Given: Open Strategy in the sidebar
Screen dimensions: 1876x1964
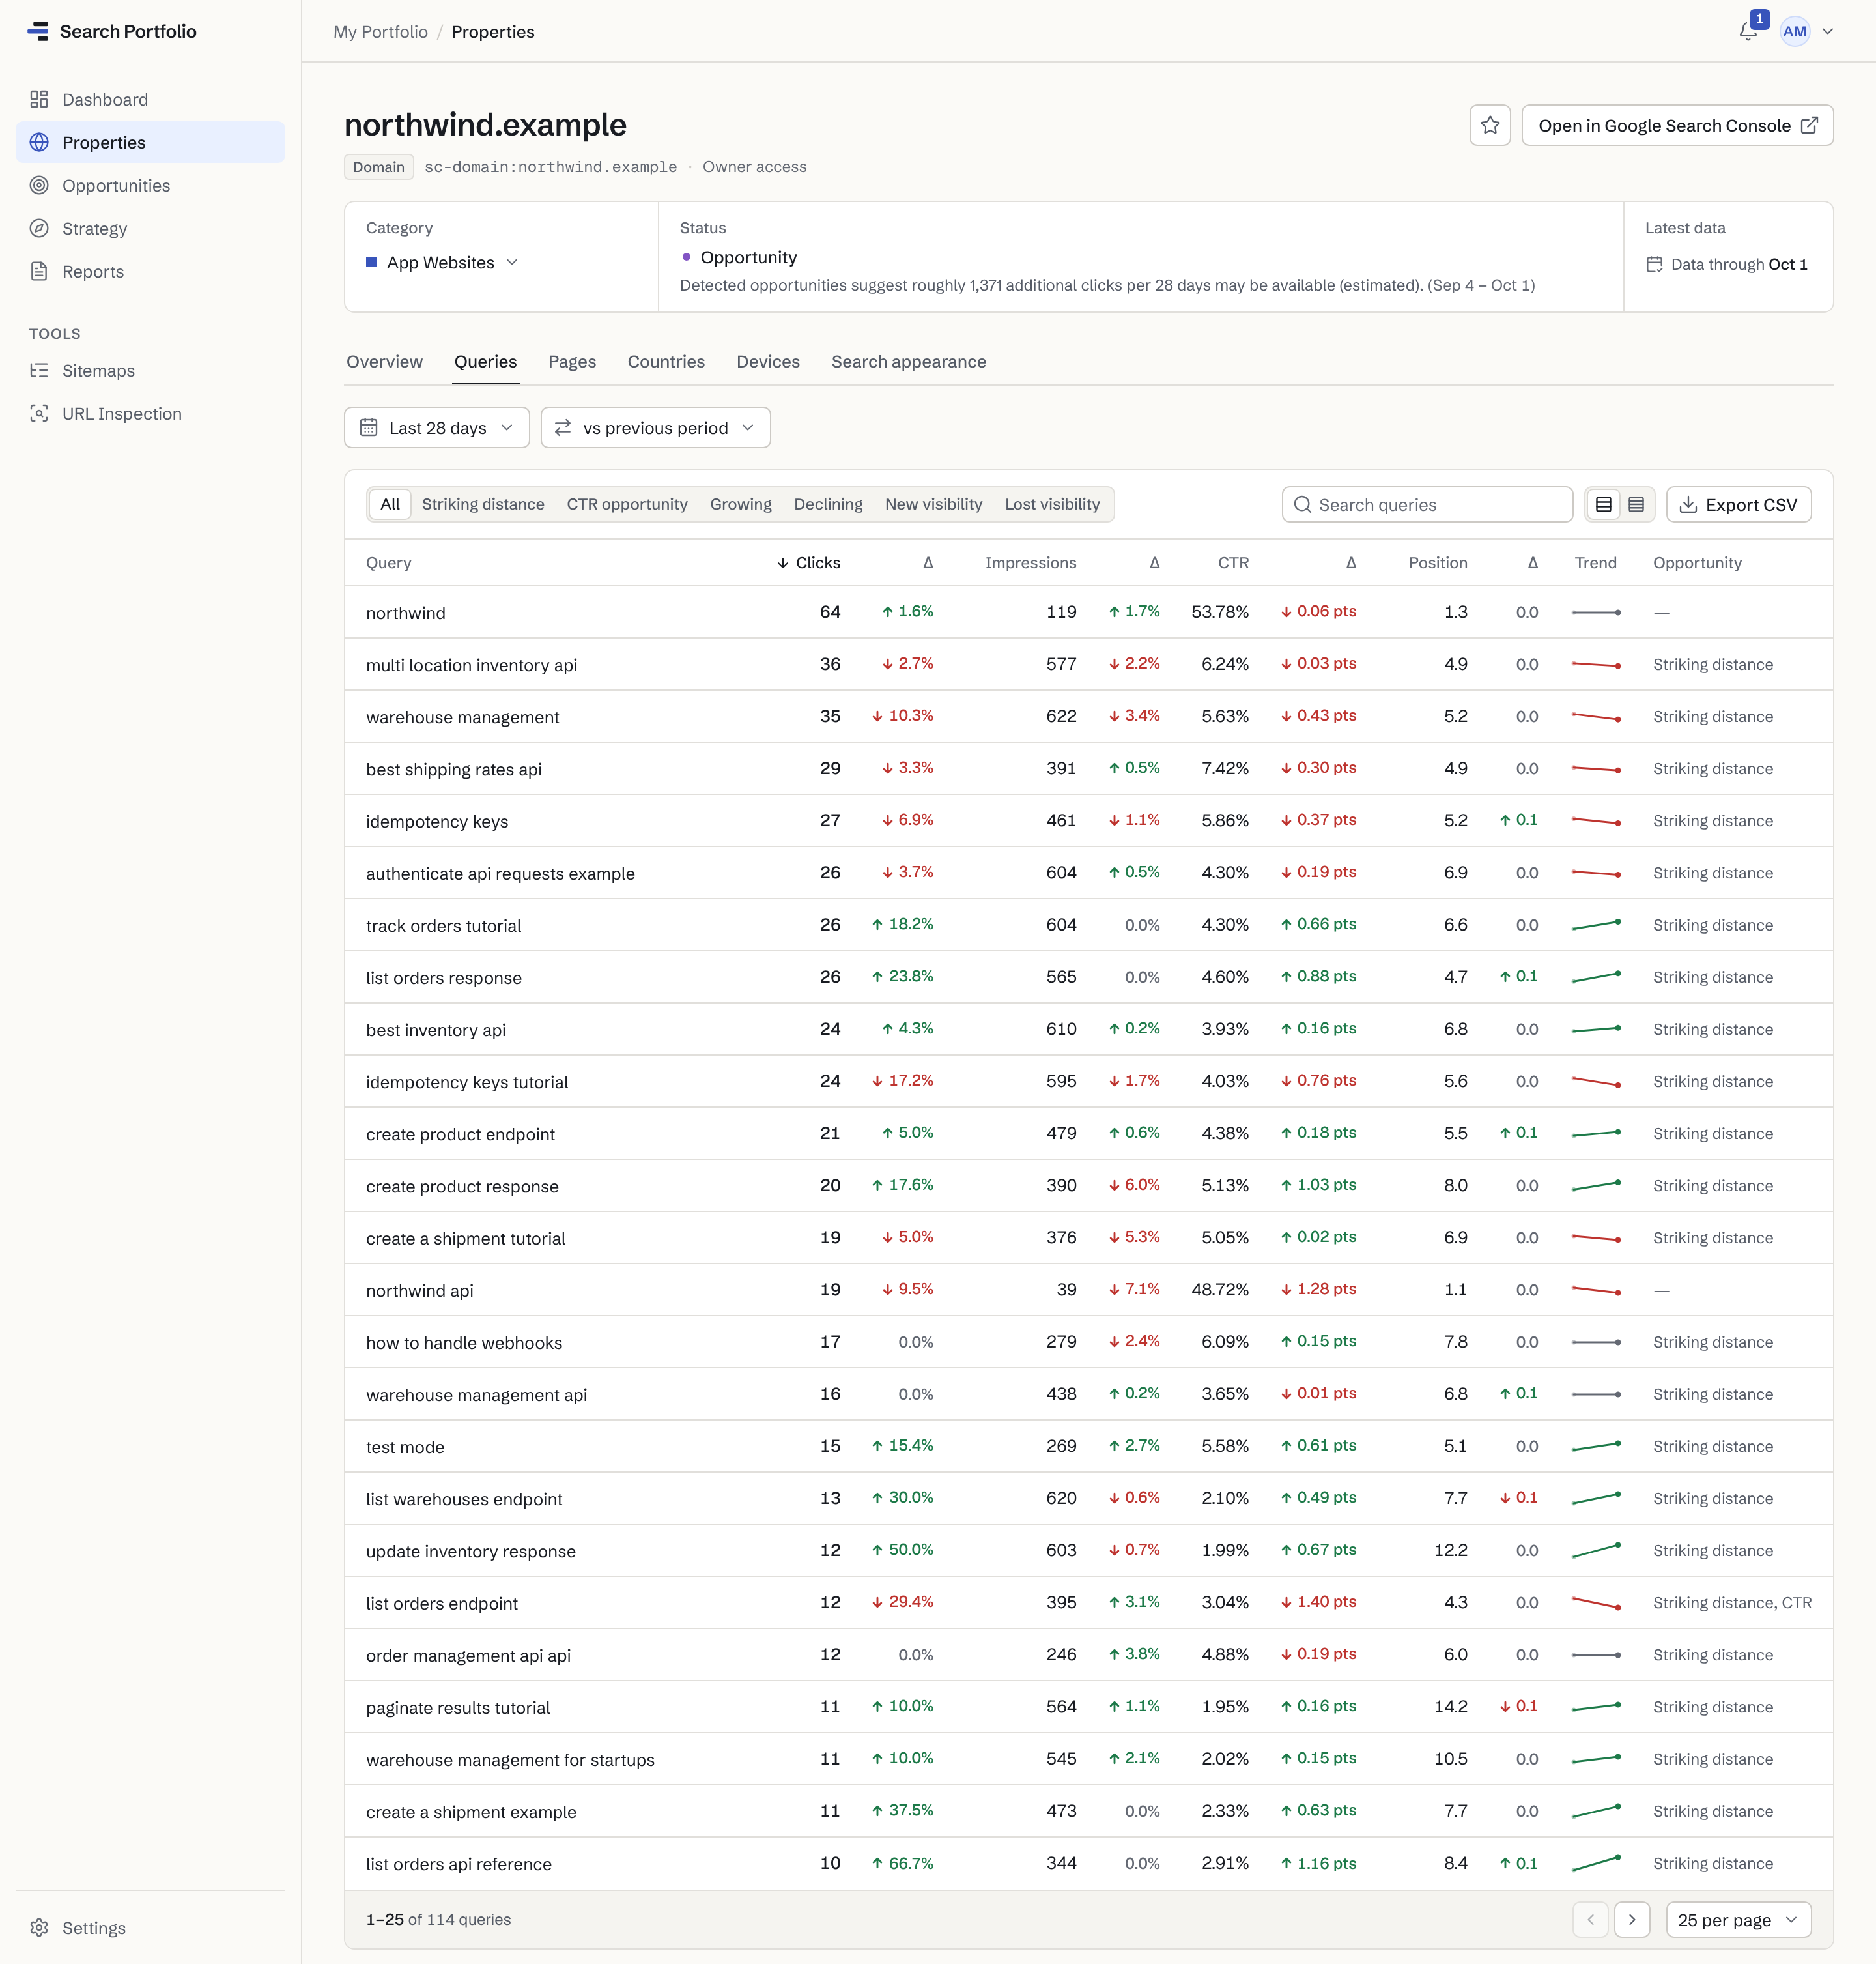Looking at the screenshot, I should [x=150, y=228].
